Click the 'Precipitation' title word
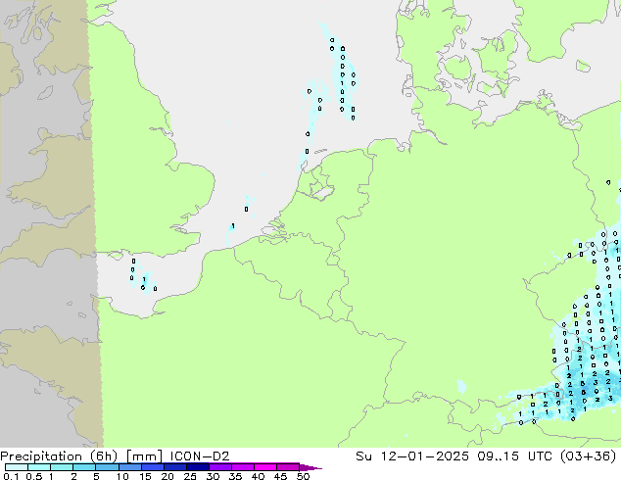This screenshot has height=480, width=621. 41,456
